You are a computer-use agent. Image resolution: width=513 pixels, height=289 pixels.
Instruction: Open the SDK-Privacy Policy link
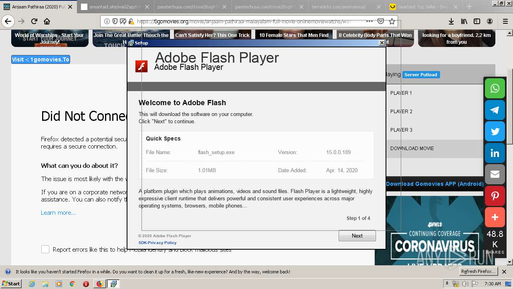(x=158, y=243)
